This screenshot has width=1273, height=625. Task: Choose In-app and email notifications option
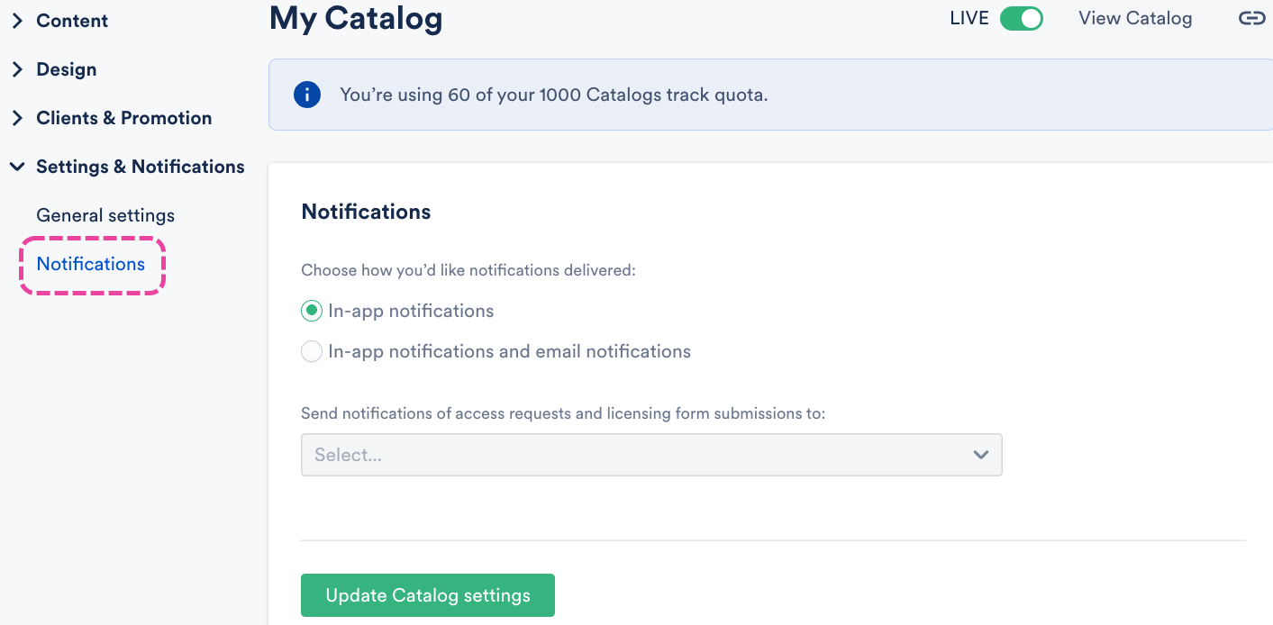pyautogui.click(x=312, y=351)
